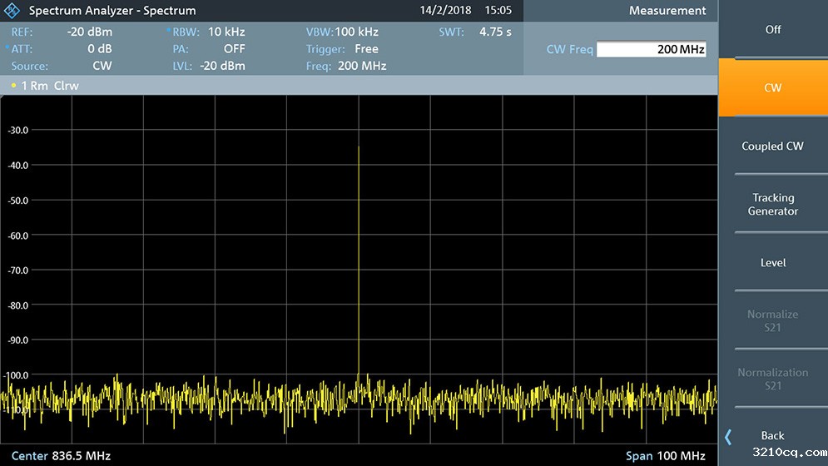Edit the CW Freq input field
Screen dimensions: 828x466
(651, 49)
